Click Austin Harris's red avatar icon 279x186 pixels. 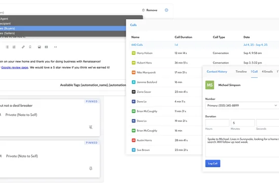133,140
